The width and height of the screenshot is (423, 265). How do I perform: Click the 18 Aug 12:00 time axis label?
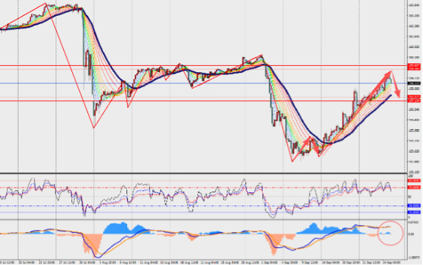click(x=189, y=262)
